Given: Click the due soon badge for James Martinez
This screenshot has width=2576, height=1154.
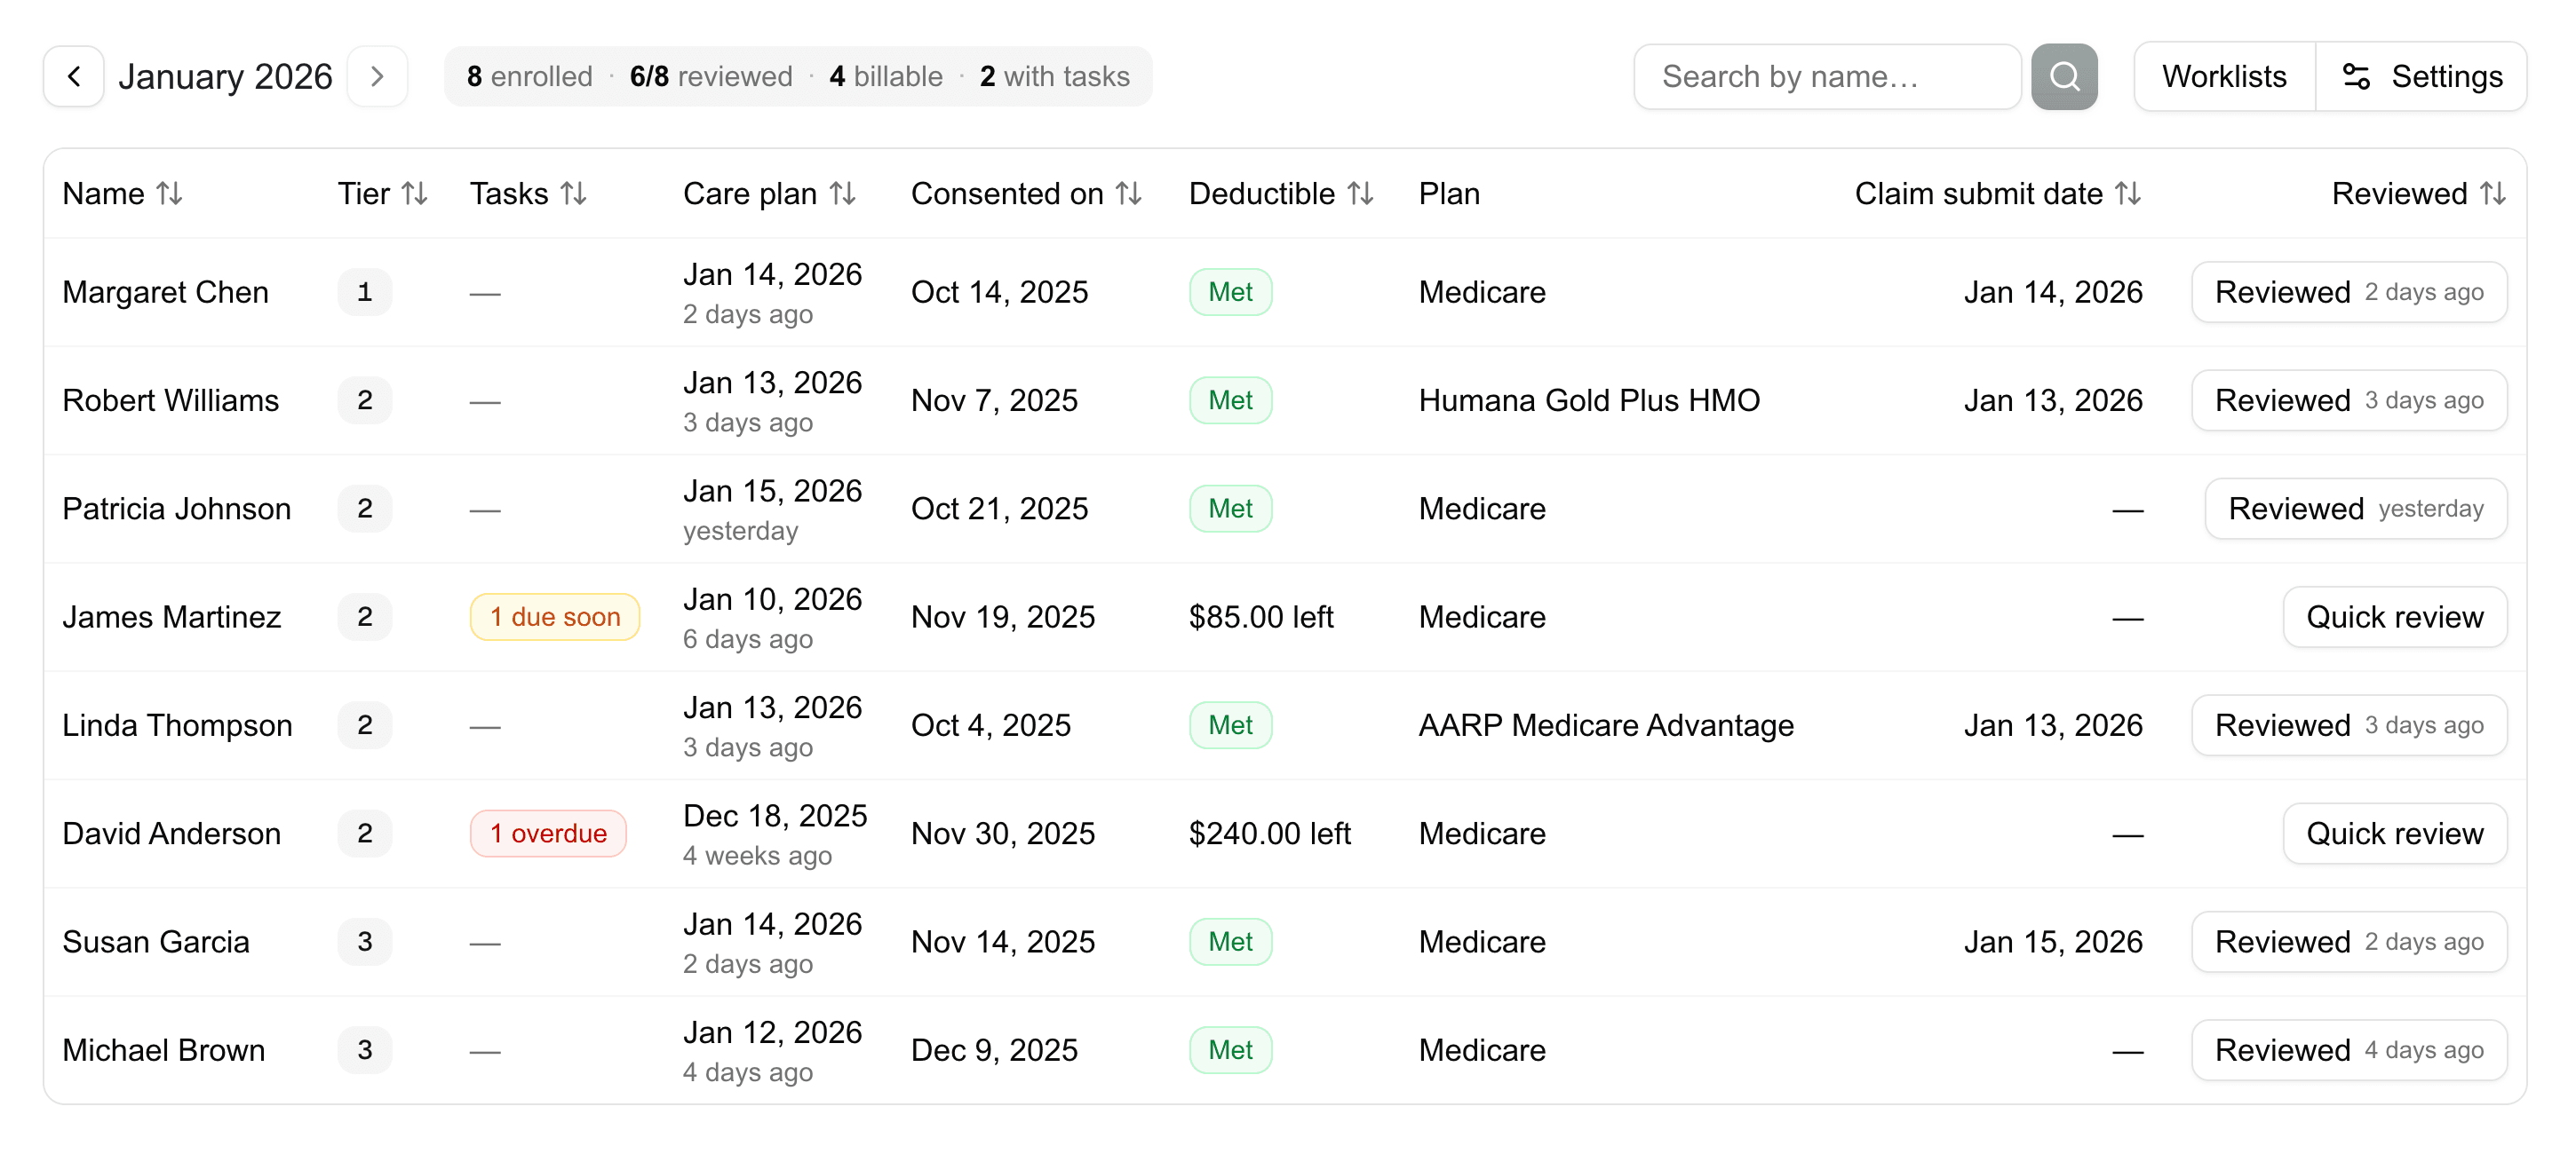Looking at the screenshot, I should [x=554, y=616].
